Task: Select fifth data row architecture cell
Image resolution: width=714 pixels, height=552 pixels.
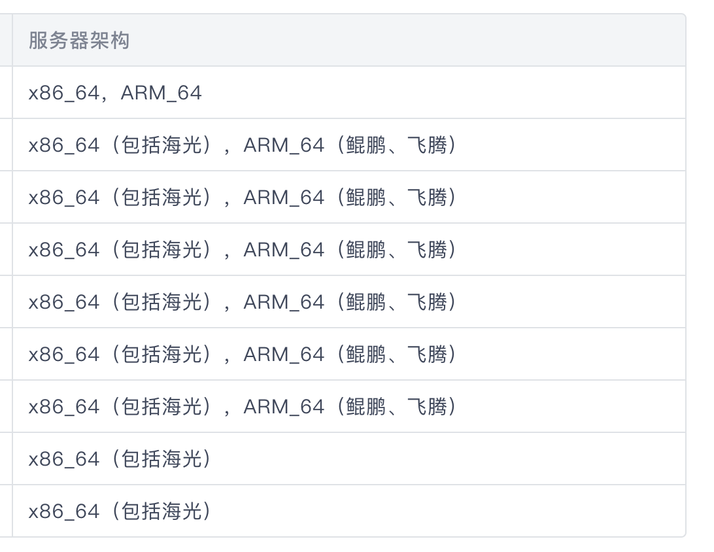Action: coord(348,302)
